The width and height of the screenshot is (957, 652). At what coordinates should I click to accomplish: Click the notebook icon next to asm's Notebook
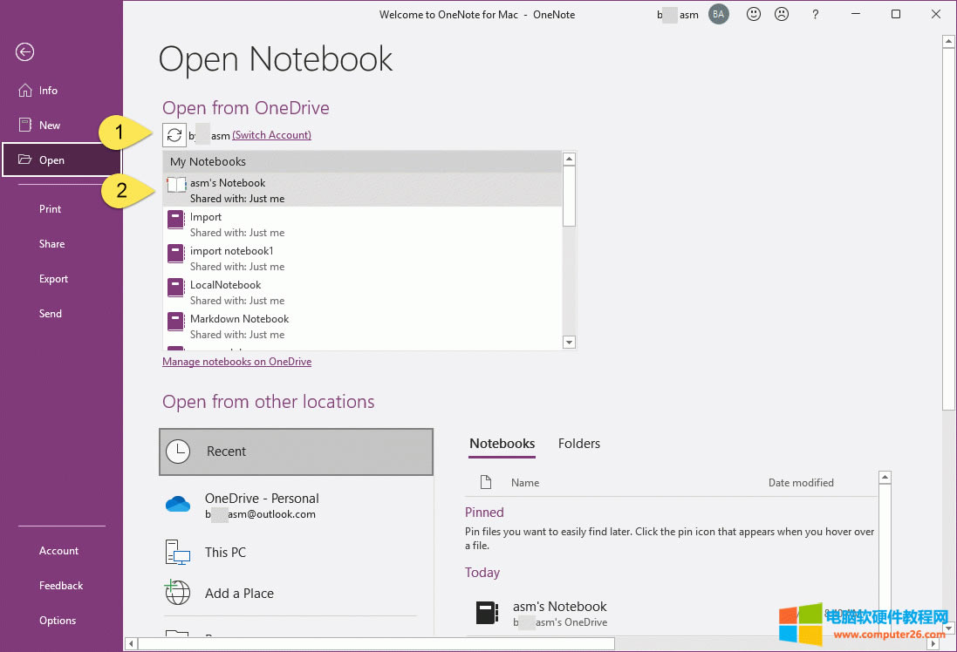coord(174,184)
